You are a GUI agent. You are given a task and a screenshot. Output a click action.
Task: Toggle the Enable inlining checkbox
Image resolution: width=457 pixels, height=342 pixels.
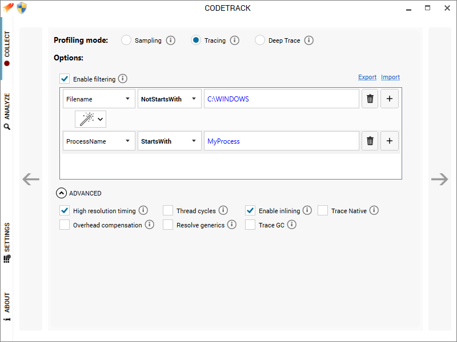tap(250, 210)
